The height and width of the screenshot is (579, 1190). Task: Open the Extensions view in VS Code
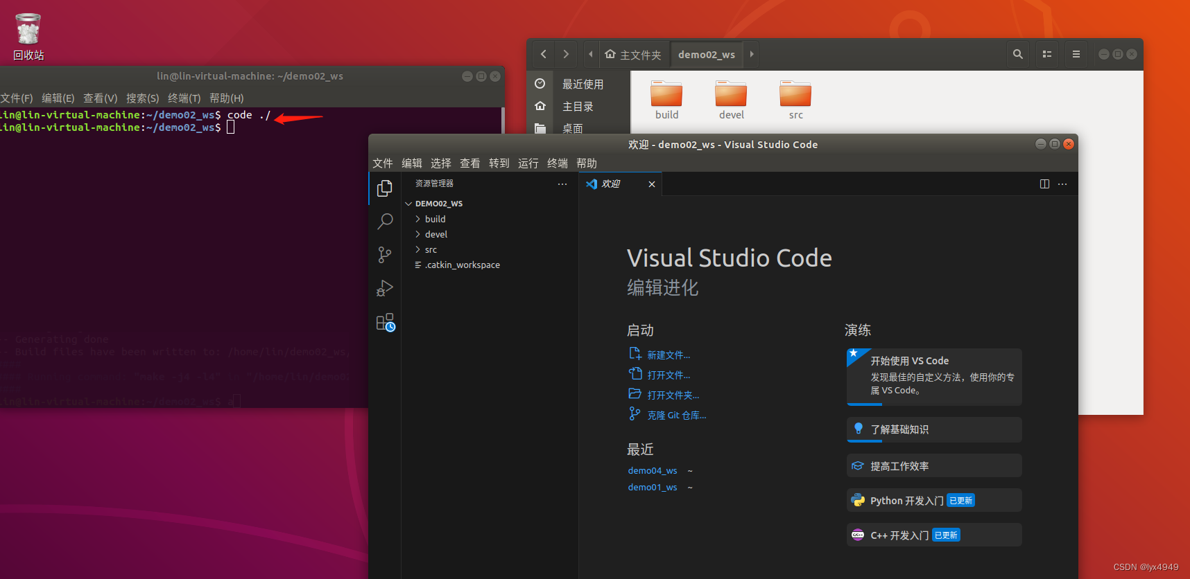click(386, 322)
